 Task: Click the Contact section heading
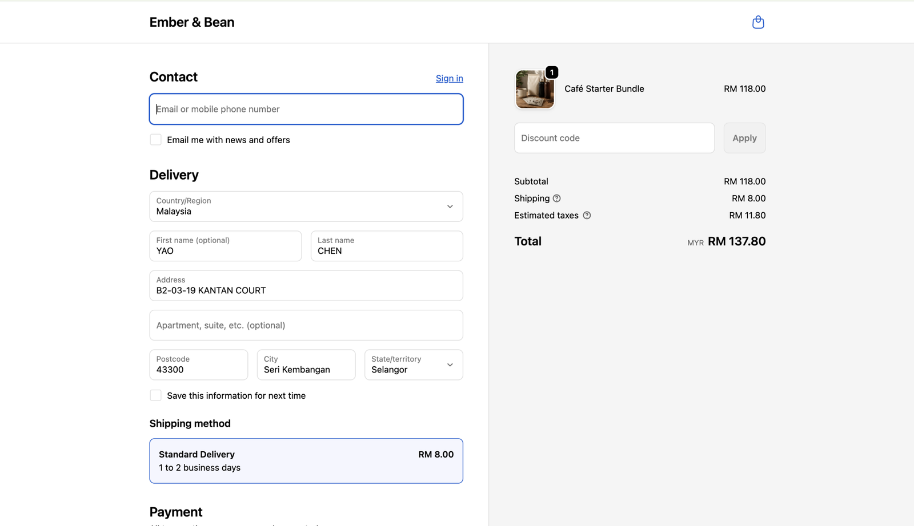[x=174, y=77]
